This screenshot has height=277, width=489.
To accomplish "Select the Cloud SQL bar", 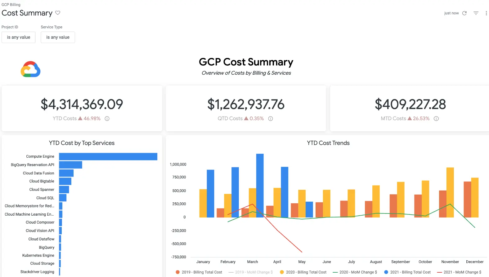I will click(x=63, y=198).
